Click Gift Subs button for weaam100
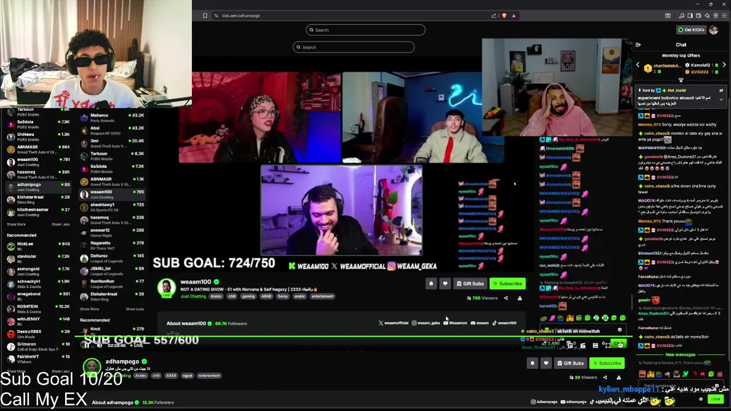 click(469, 284)
